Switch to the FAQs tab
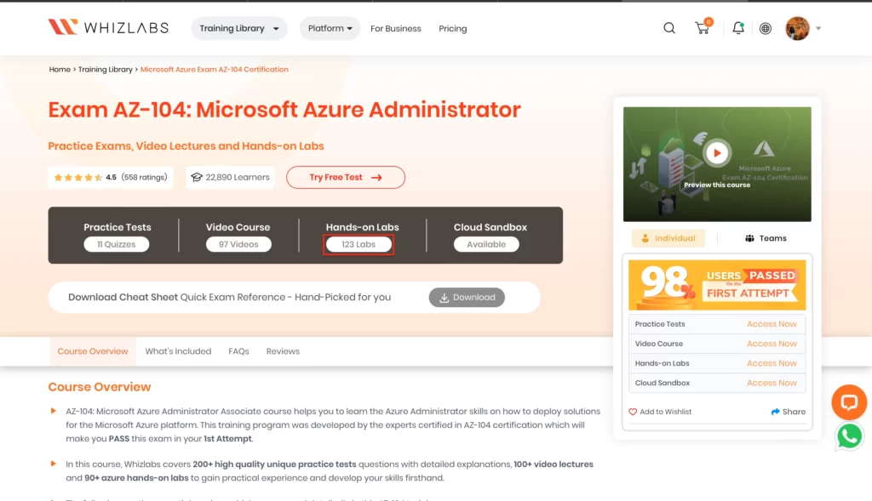 [238, 351]
